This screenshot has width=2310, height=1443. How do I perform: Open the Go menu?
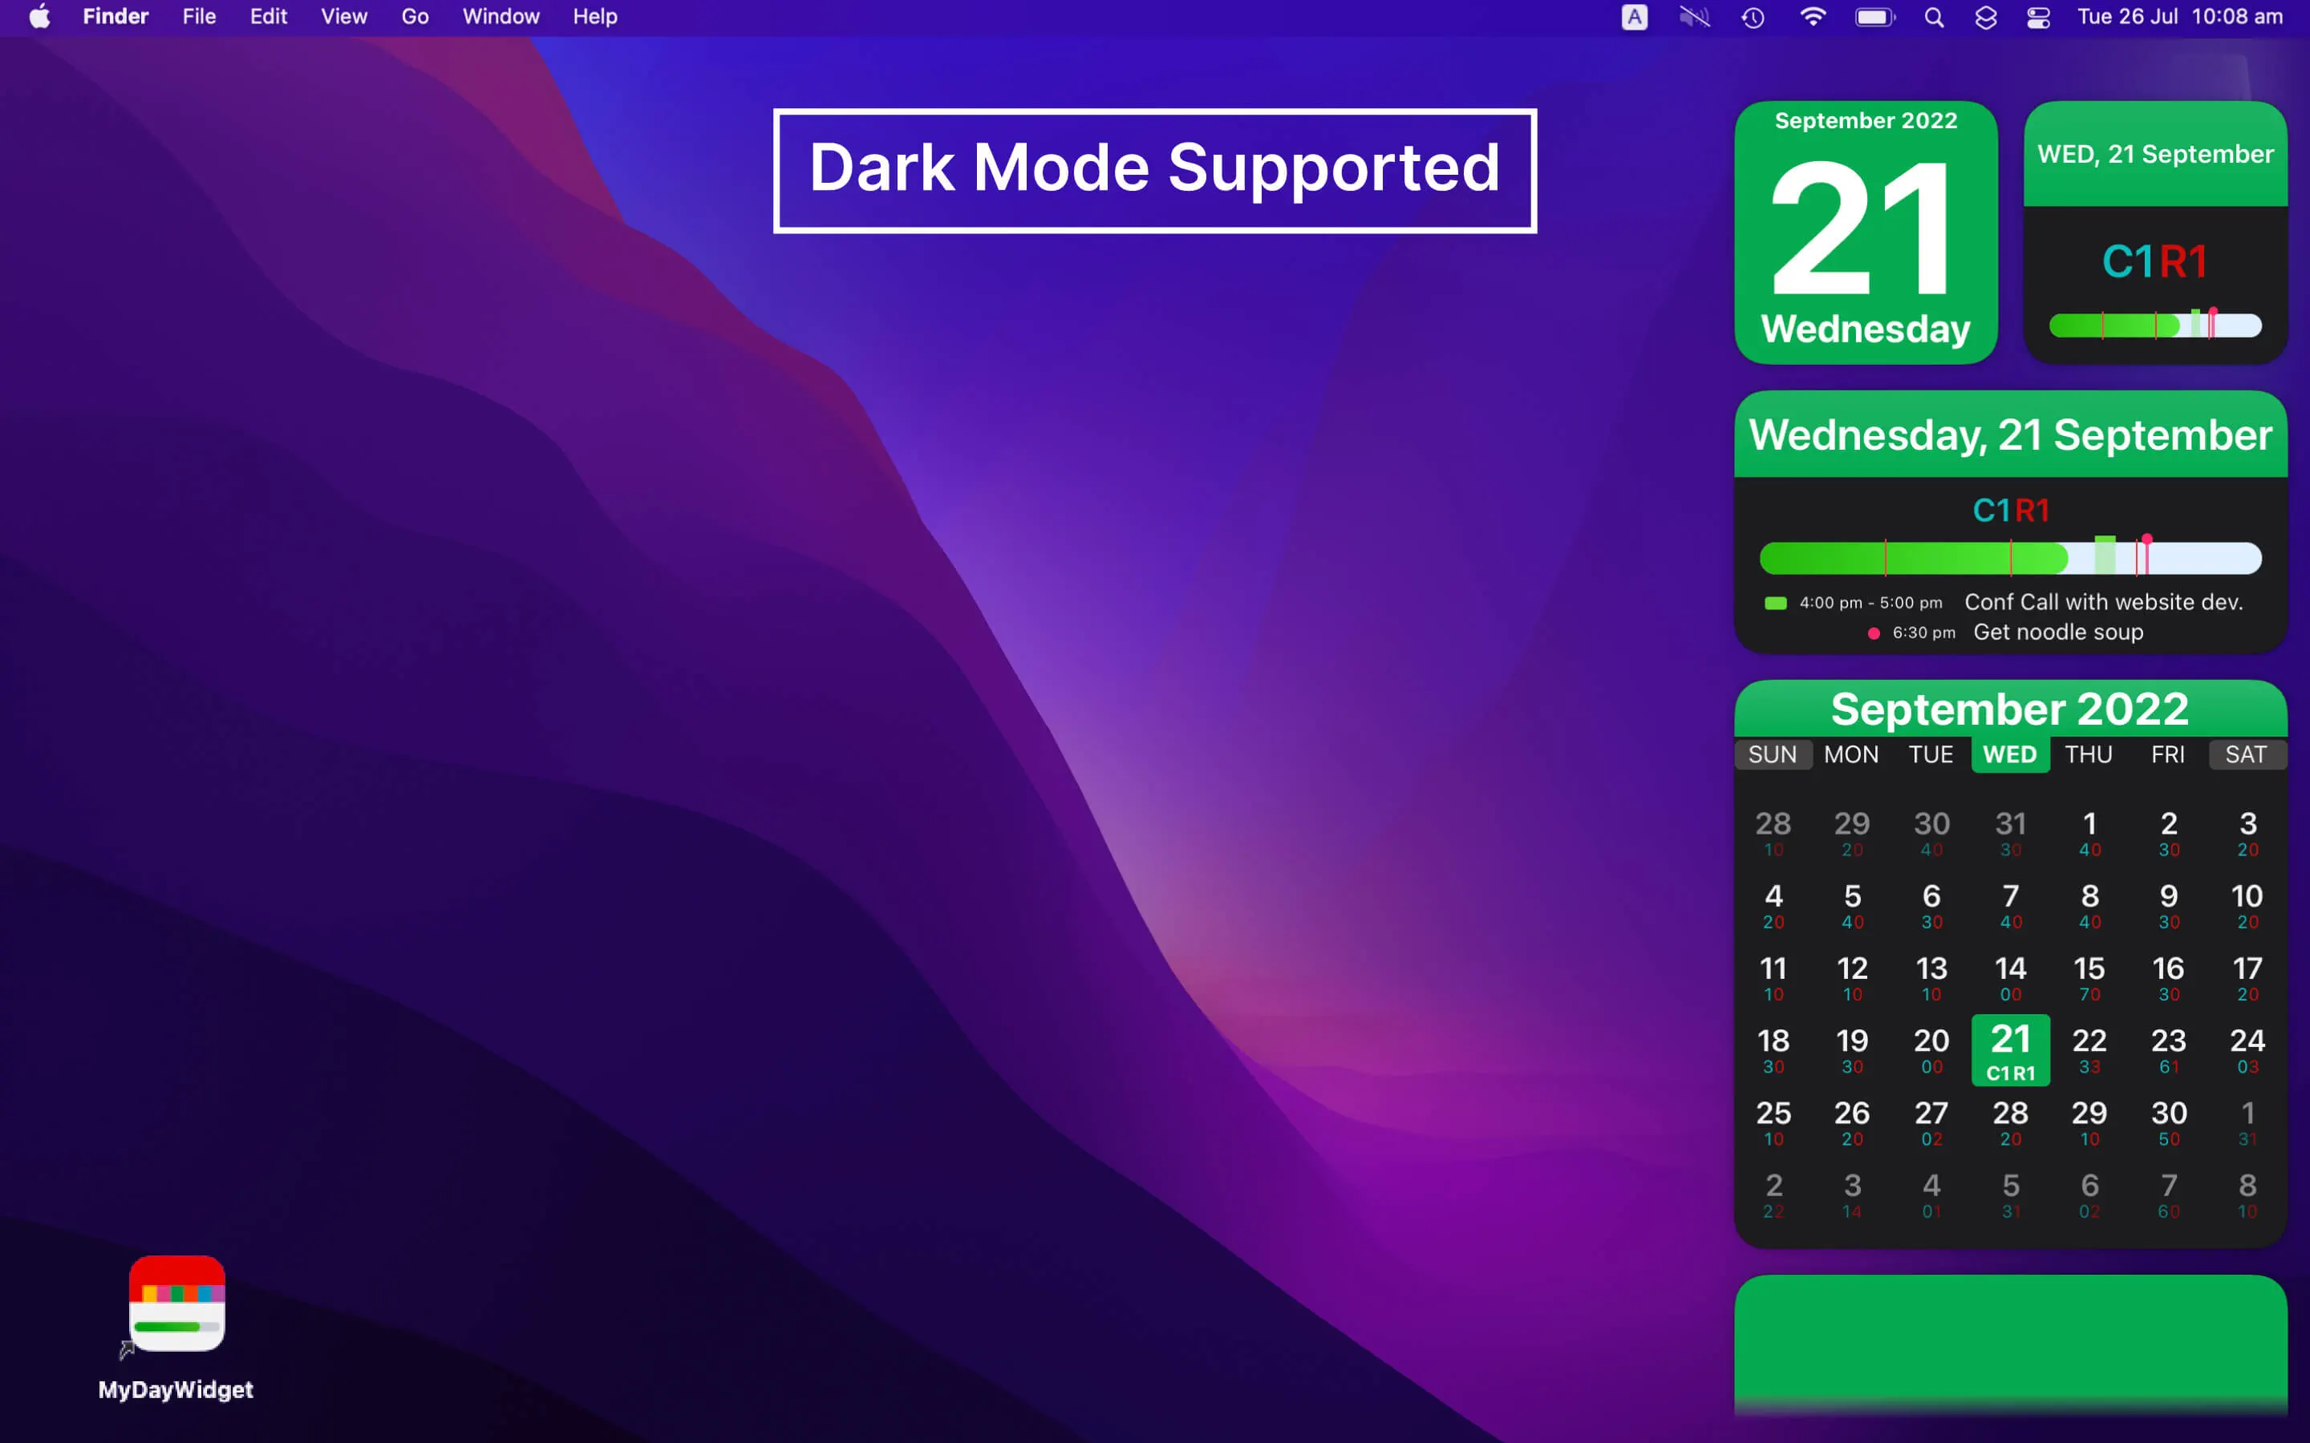pos(414,16)
